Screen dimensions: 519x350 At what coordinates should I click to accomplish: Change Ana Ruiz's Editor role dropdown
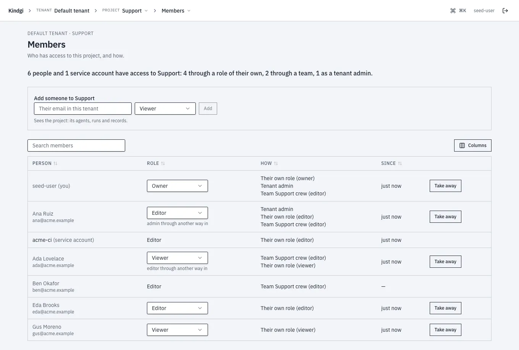177,213
